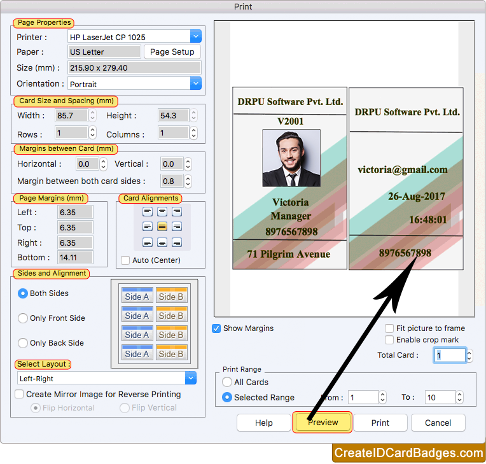Adjust the Total Card stepper

[x=470, y=355]
